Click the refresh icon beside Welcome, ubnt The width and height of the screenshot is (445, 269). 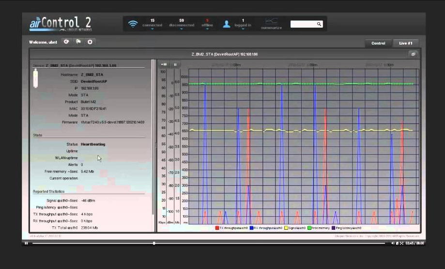tap(66, 42)
